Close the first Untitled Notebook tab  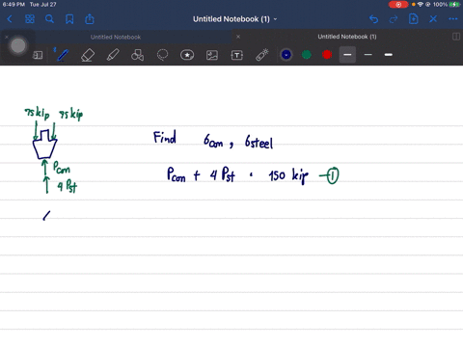[6, 37]
